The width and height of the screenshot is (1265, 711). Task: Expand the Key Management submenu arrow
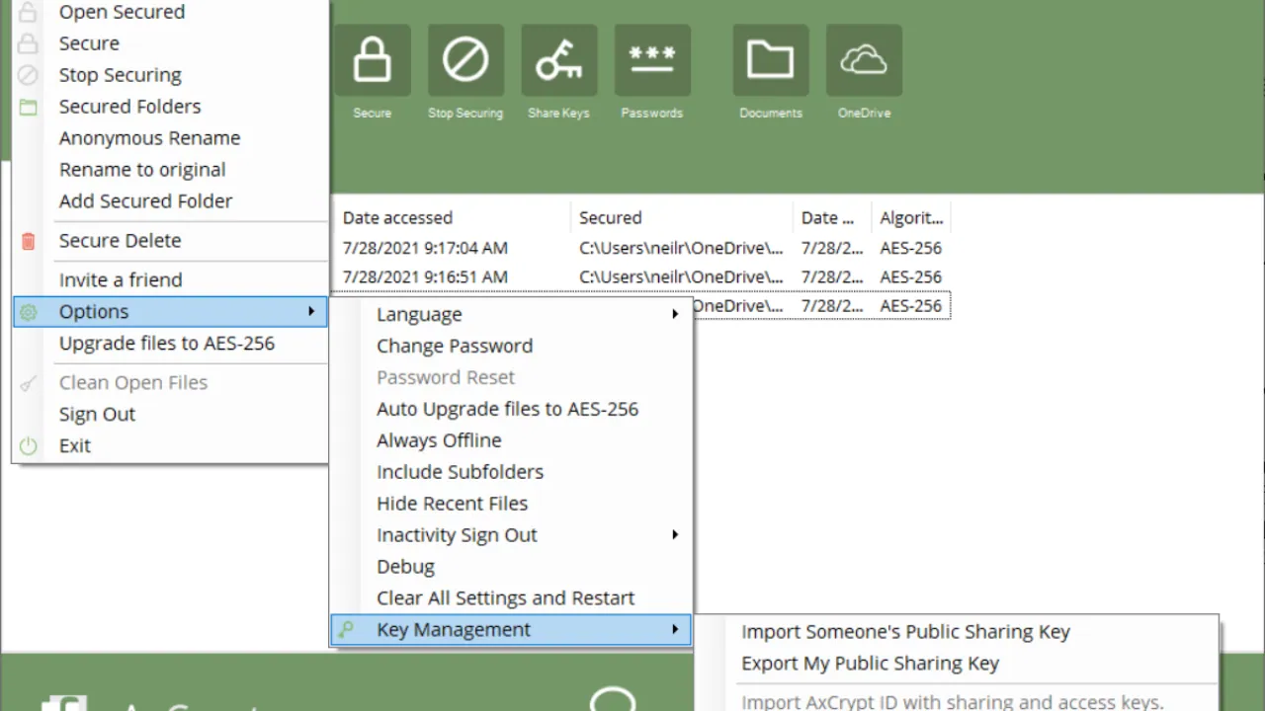(675, 629)
